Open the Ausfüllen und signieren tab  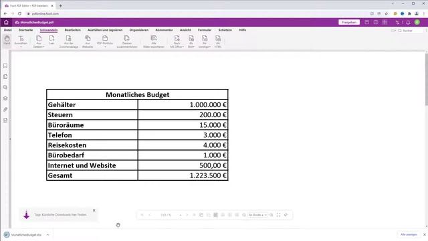click(105, 29)
